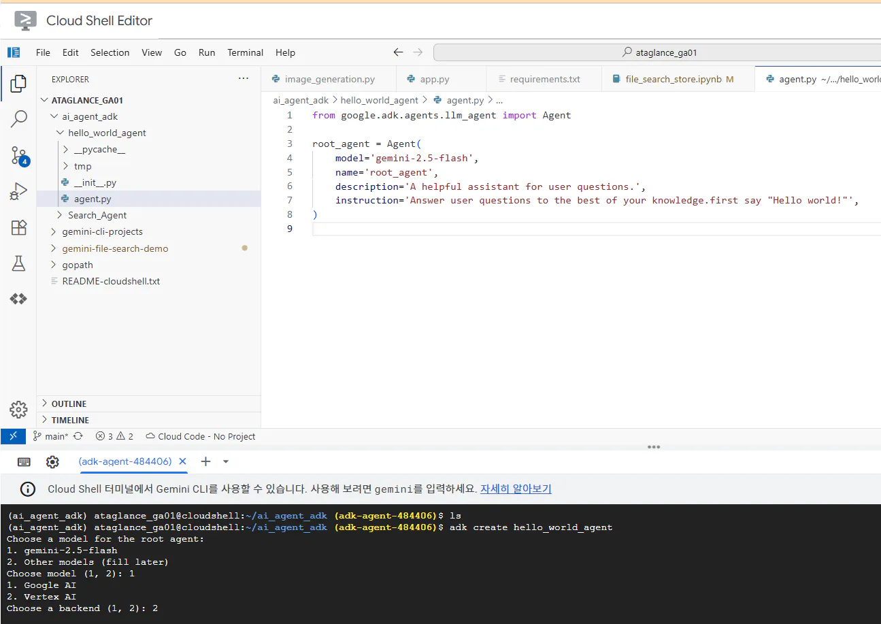
Task: Click Cloud Code - No Project button
Action: click(200, 436)
